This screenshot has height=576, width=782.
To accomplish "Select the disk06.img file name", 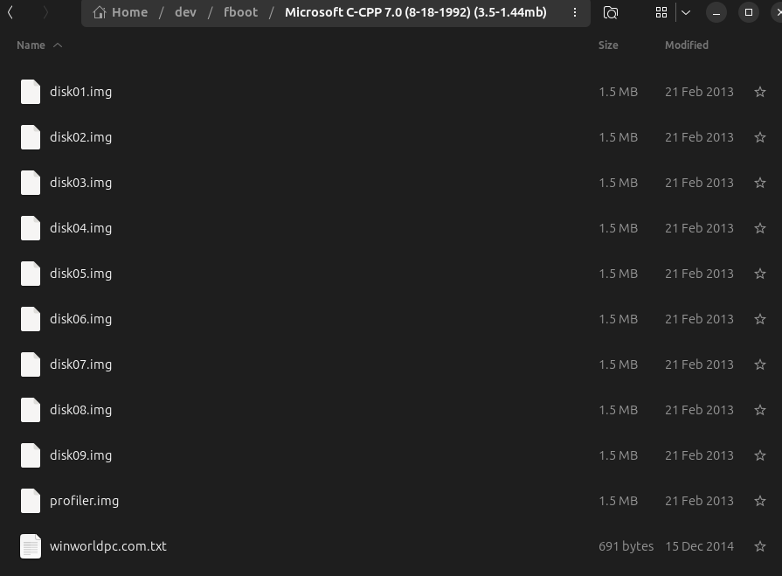I will (x=80, y=319).
